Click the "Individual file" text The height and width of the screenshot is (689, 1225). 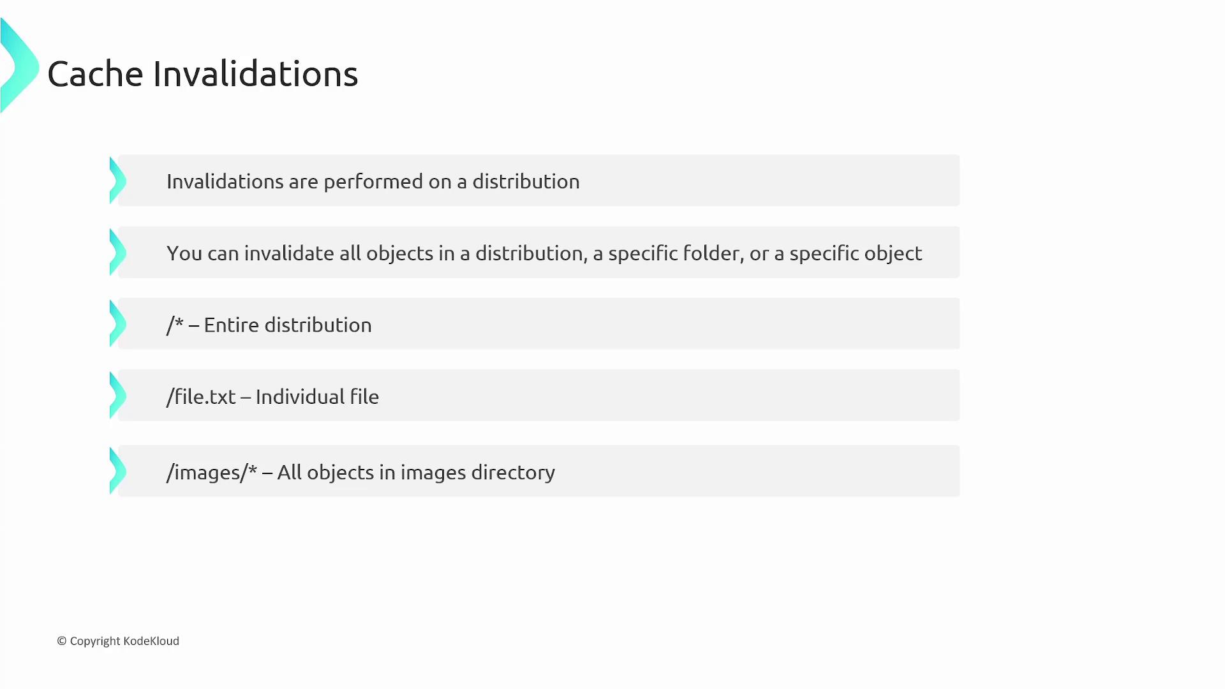pyautogui.click(x=317, y=397)
